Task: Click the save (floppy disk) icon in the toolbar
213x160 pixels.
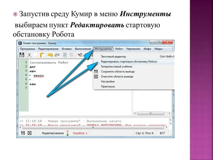Action: [22, 55]
